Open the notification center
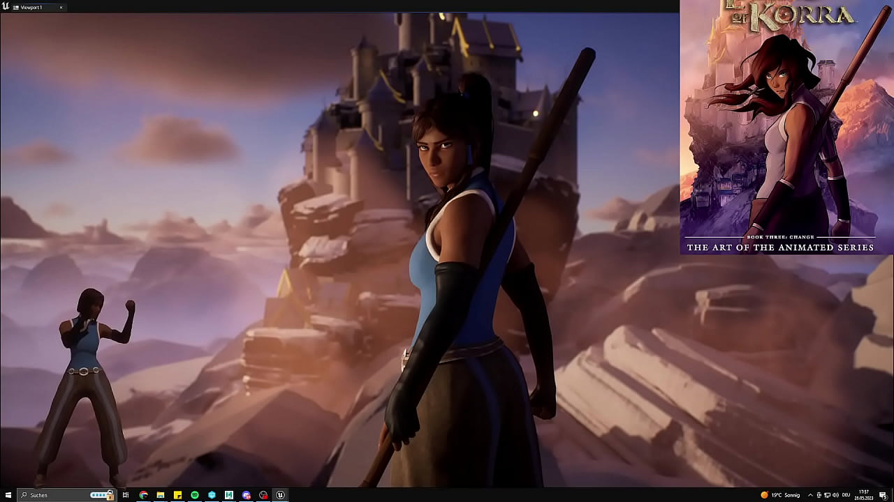This screenshot has height=502, width=894. pos(883,495)
